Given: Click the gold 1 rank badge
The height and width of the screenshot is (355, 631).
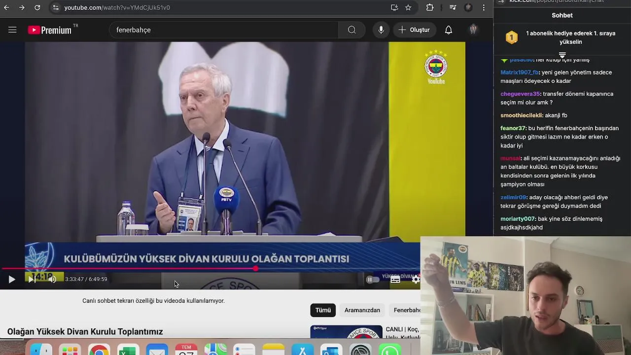Looking at the screenshot, I should [512, 37].
